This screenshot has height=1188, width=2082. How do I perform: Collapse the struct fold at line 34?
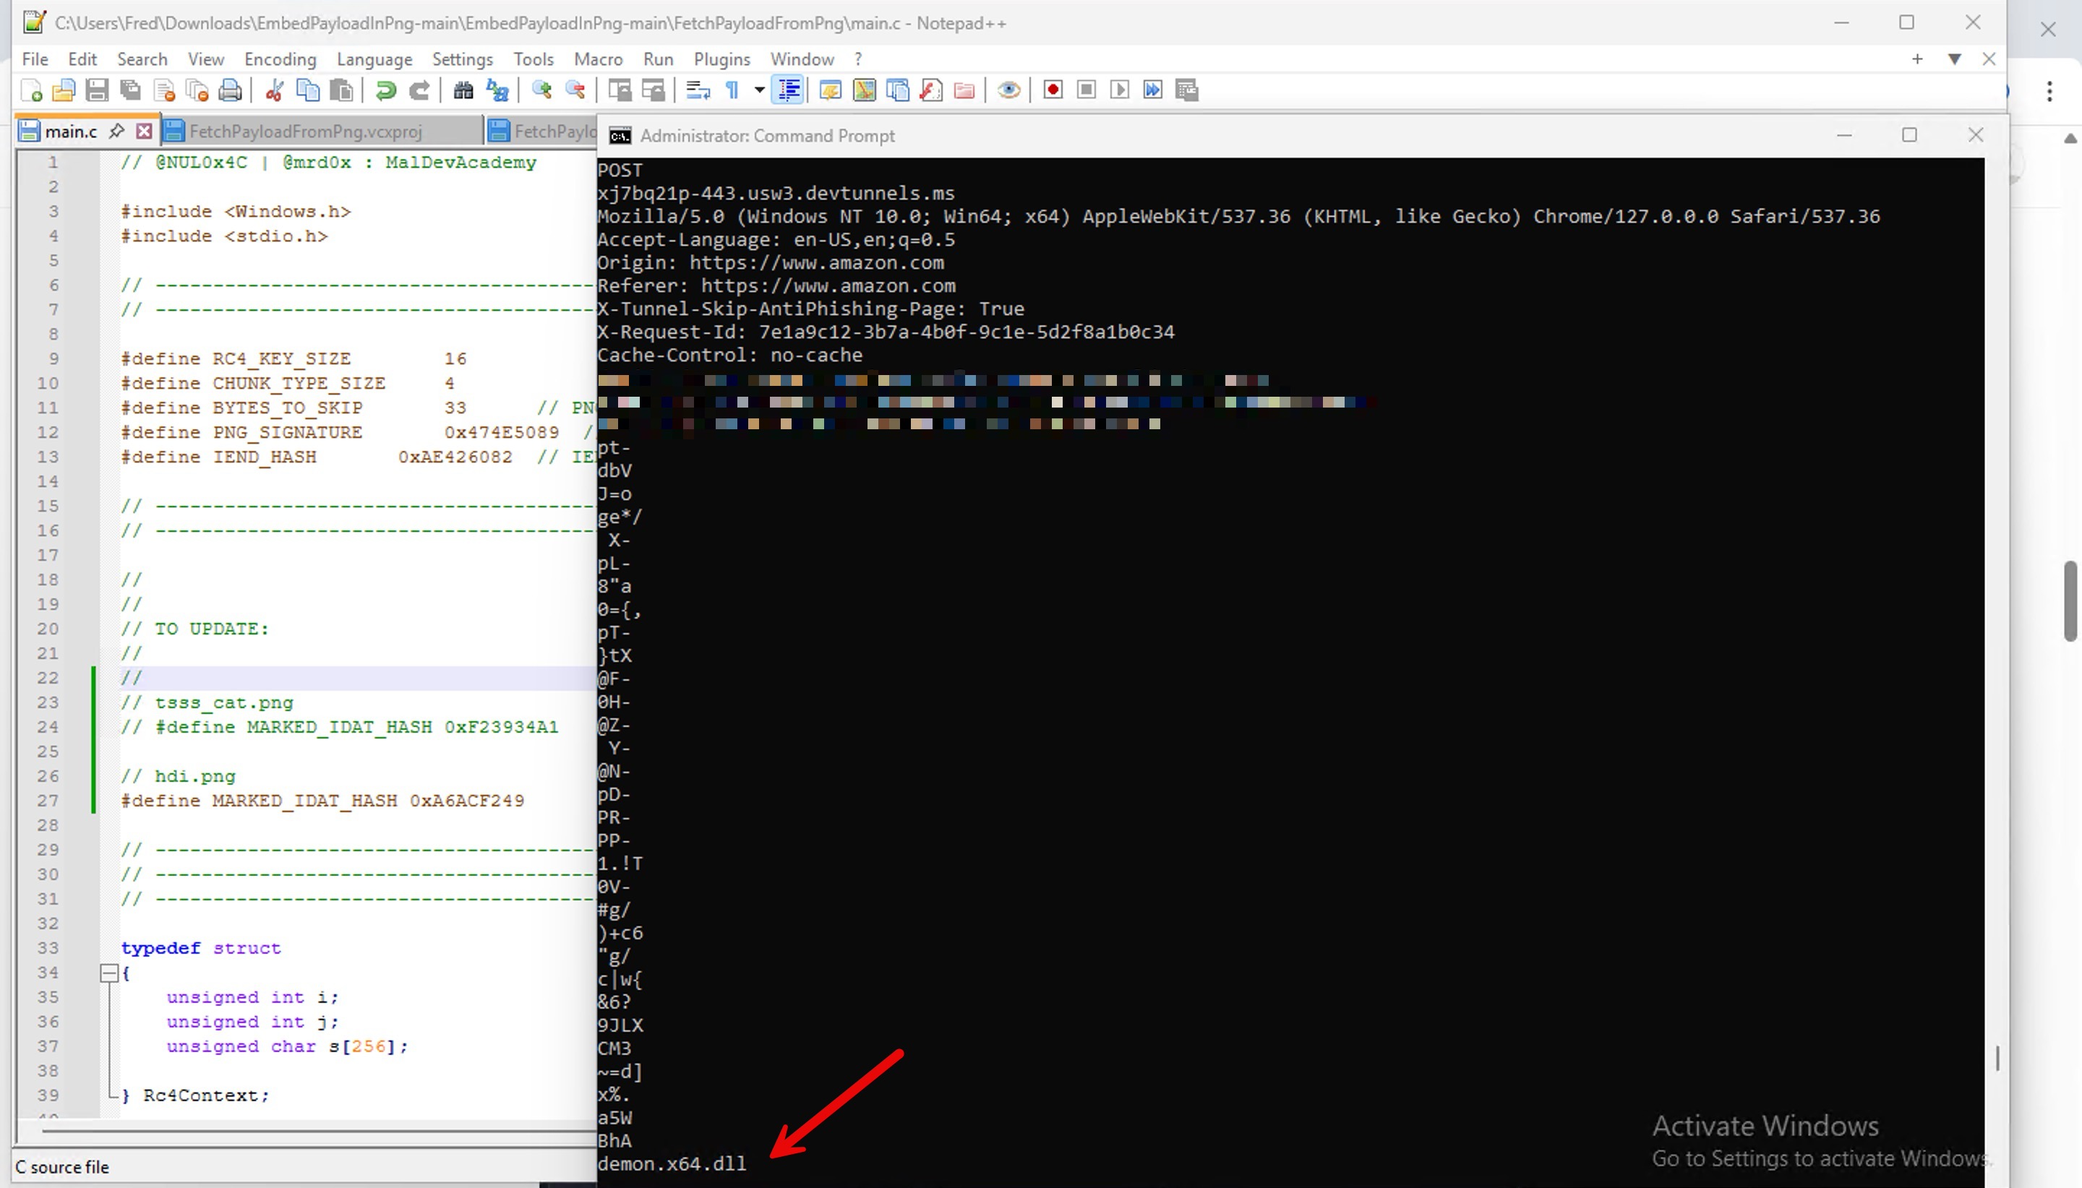(108, 973)
